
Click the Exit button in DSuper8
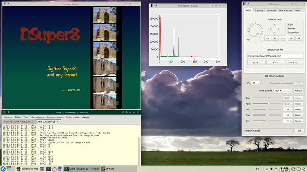[x=299, y=131]
